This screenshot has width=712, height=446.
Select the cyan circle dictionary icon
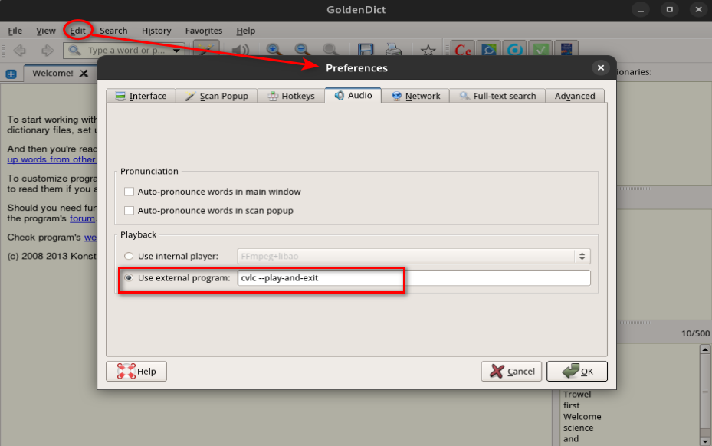pyautogui.click(x=514, y=49)
